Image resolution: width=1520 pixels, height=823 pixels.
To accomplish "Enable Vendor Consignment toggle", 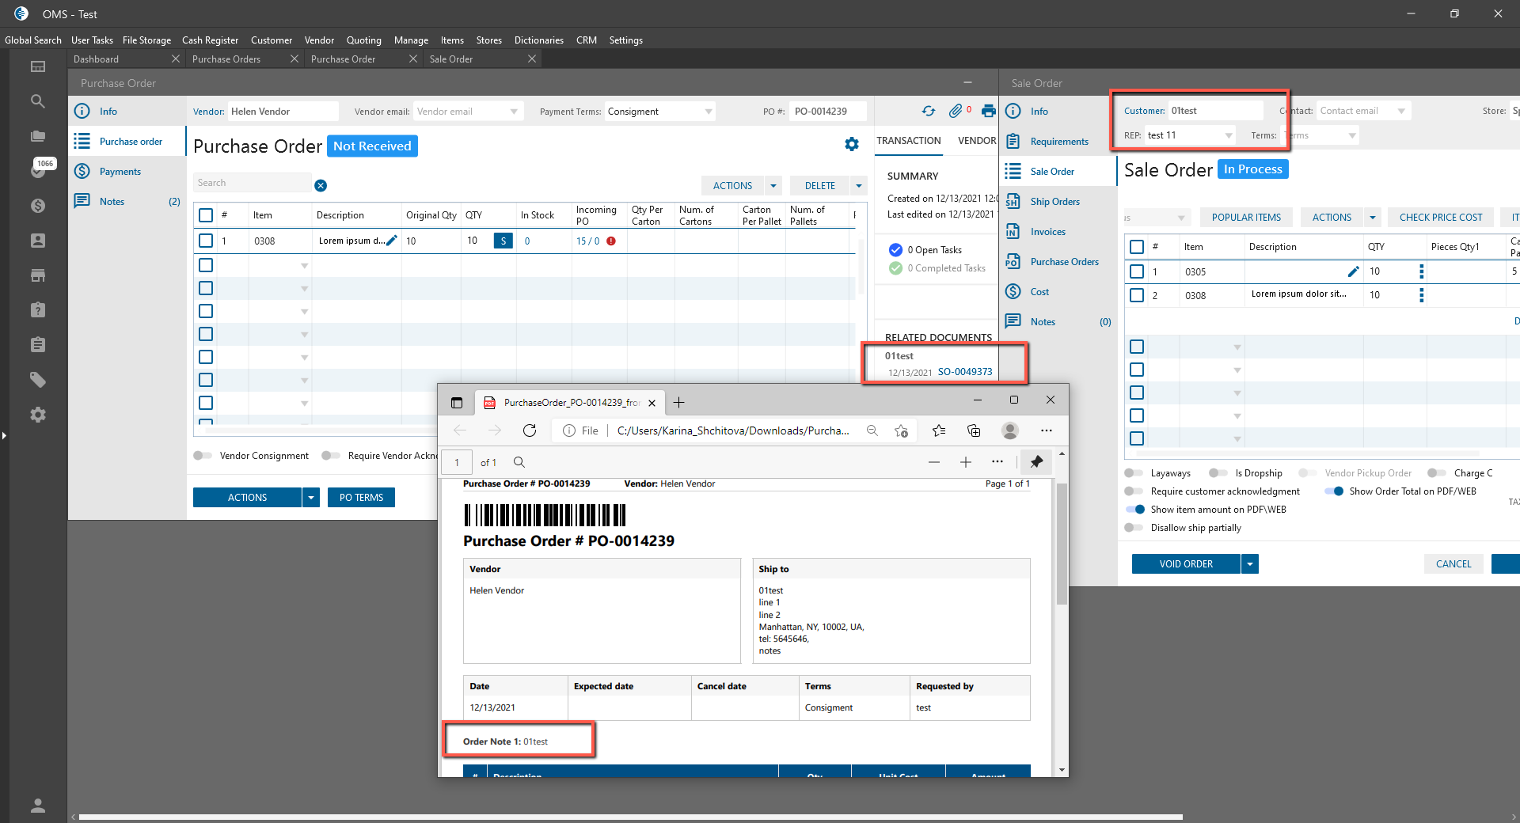I will (x=203, y=456).
